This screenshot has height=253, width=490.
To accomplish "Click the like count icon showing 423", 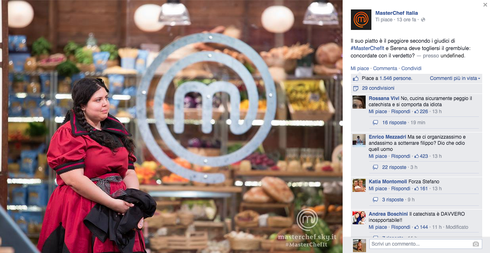I will coord(417,156).
